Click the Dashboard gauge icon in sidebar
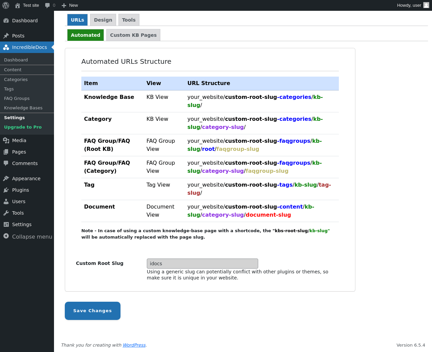The image size is (432, 352). (x=6, y=21)
